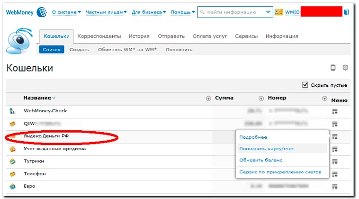Image resolution: width=359 pixels, height=199 pixels.
Task: Click the Создать sub-tab link
Action: [x=79, y=49]
